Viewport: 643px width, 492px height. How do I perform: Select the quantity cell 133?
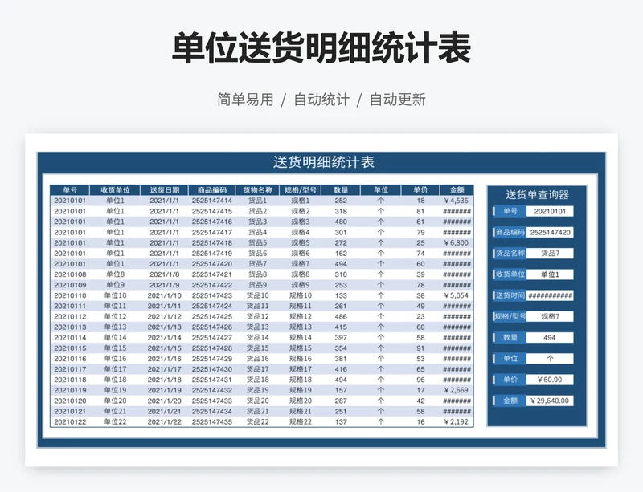click(x=341, y=295)
